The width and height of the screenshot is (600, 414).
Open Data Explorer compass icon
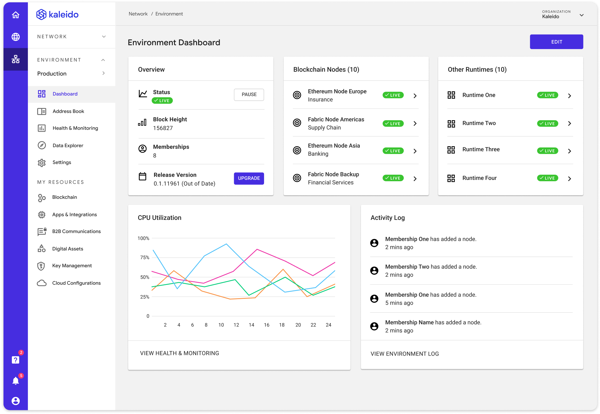42,145
